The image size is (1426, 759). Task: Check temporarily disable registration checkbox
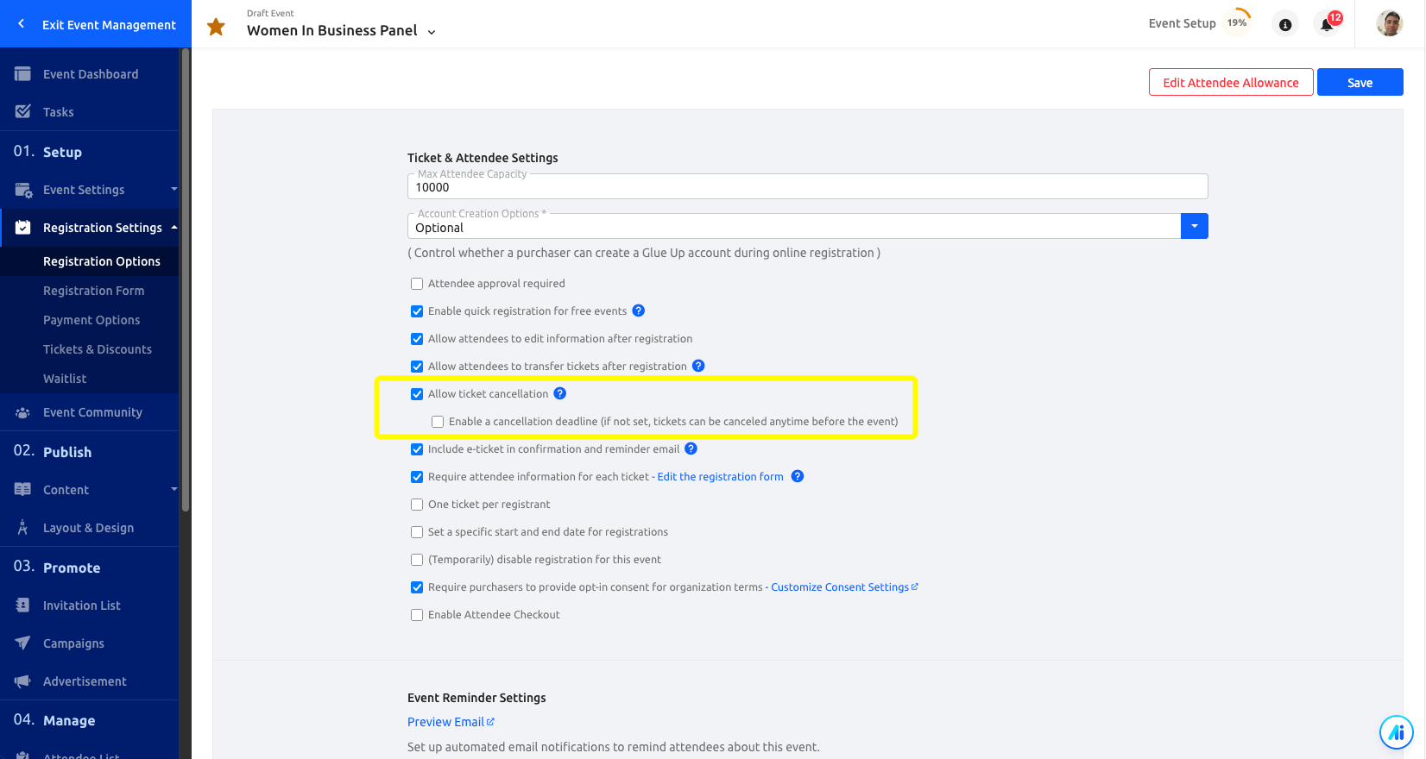point(417,560)
